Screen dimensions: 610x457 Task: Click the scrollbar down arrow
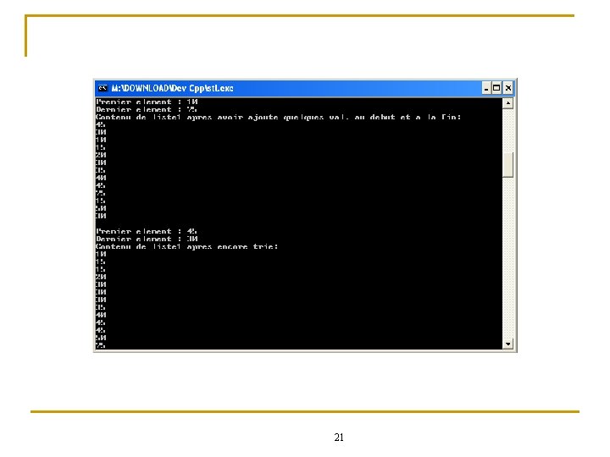(x=508, y=344)
